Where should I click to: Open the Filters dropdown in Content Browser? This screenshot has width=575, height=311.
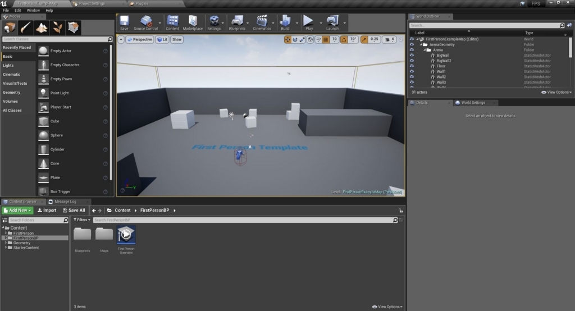coord(82,219)
